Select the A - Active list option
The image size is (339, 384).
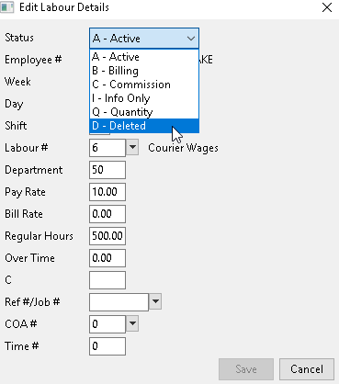[144, 57]
